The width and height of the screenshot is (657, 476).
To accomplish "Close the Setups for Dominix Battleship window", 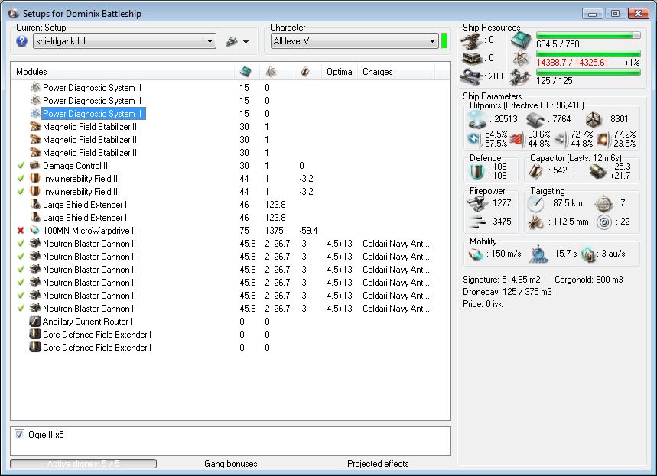I will tap(638, 14).
